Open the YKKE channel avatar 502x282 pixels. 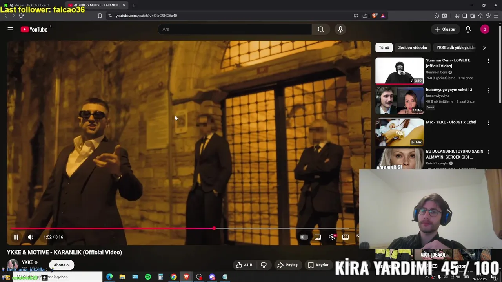13,264
